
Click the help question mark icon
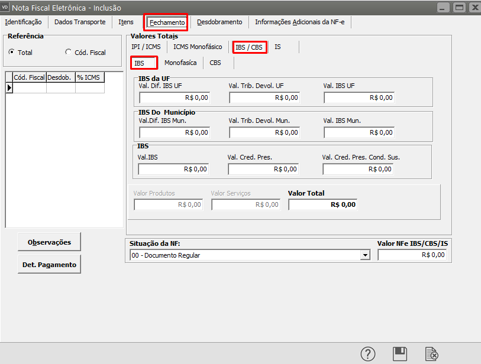pyautogui.click(x=368, y=353)
